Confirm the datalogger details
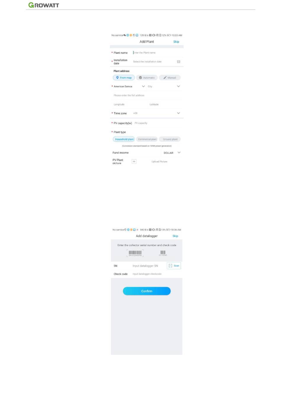Image resolution: width=281 pixels, height=417 pixels. 147,291
